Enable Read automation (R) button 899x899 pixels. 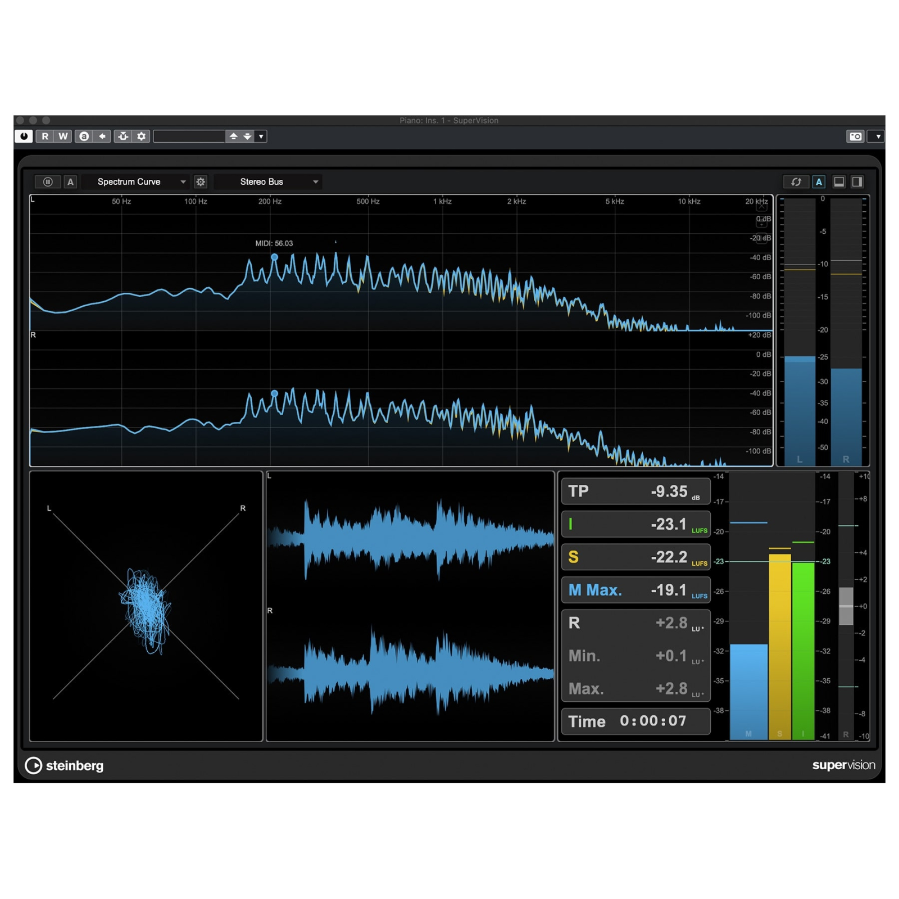45,136
